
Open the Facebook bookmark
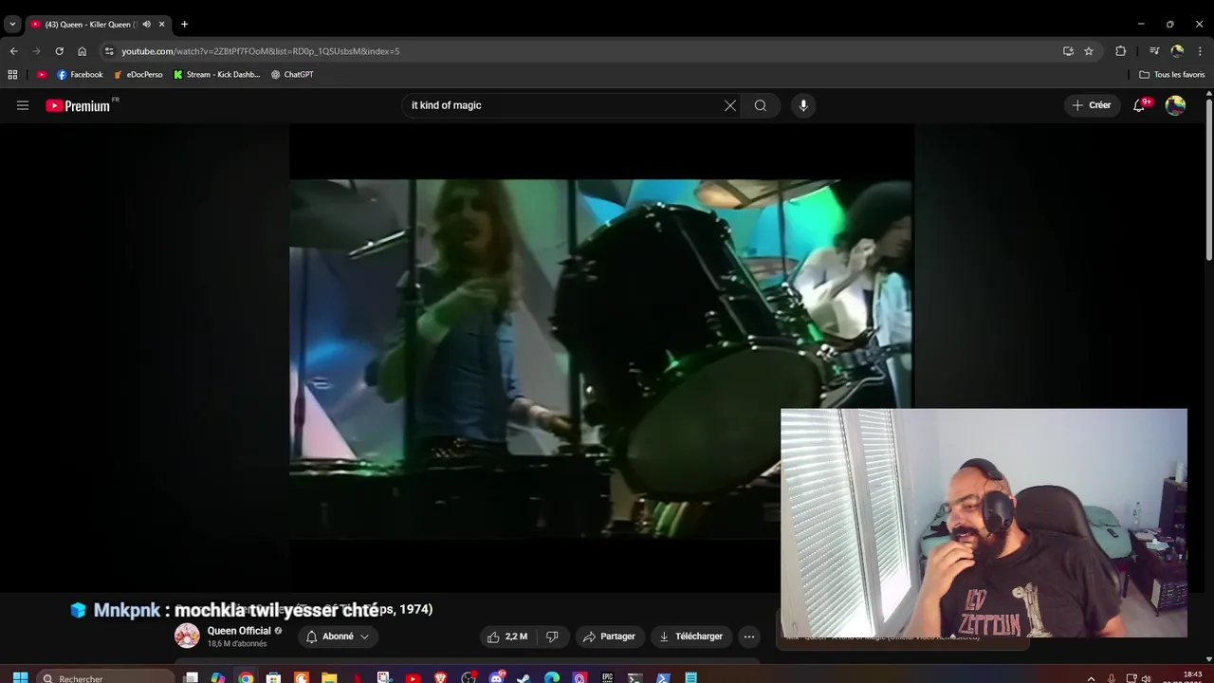tap(80, 74)
